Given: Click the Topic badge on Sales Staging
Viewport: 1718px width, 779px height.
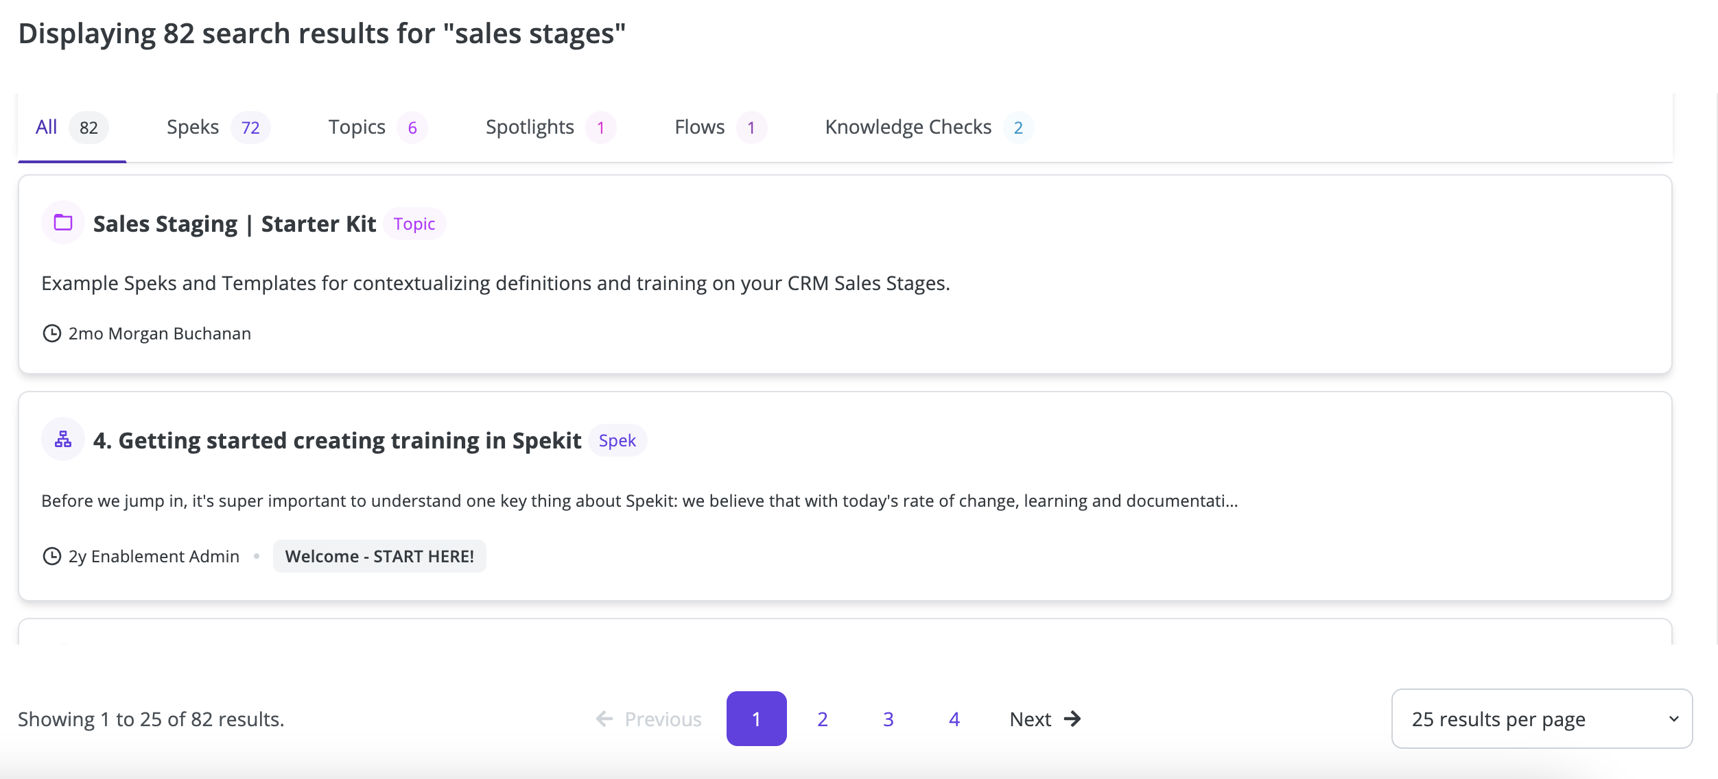Looking at the screenshot, I should pyautogui.click(x=414, y=224).
